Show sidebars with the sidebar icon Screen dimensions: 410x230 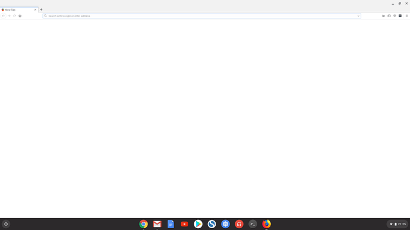tap(389, 16)
